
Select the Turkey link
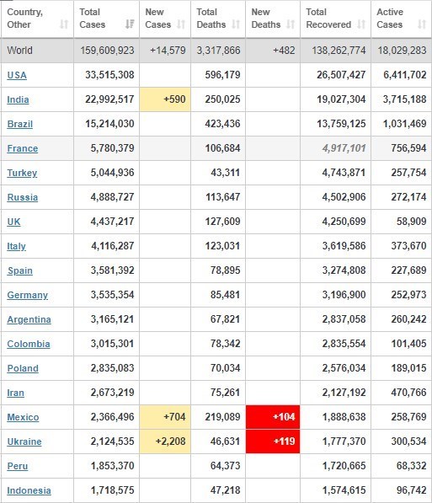pos(22,173)
